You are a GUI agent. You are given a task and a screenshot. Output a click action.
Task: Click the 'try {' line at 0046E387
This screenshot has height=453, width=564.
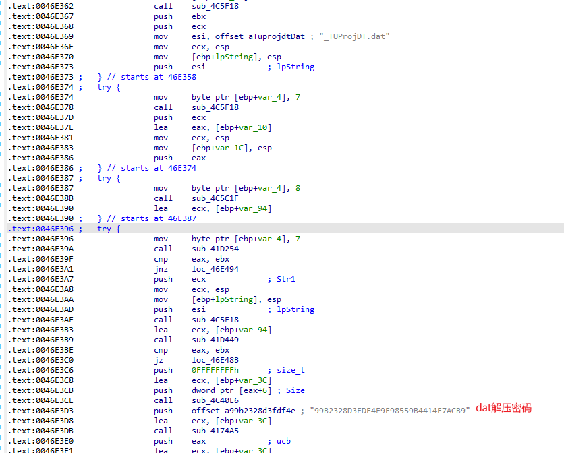point(109,178)
